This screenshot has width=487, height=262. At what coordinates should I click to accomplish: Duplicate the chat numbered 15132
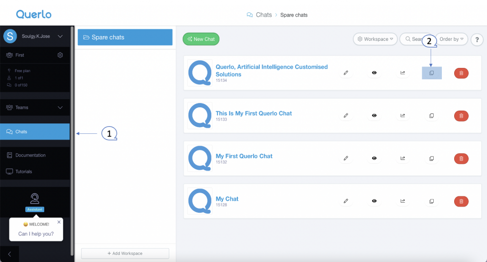(431, 159)
